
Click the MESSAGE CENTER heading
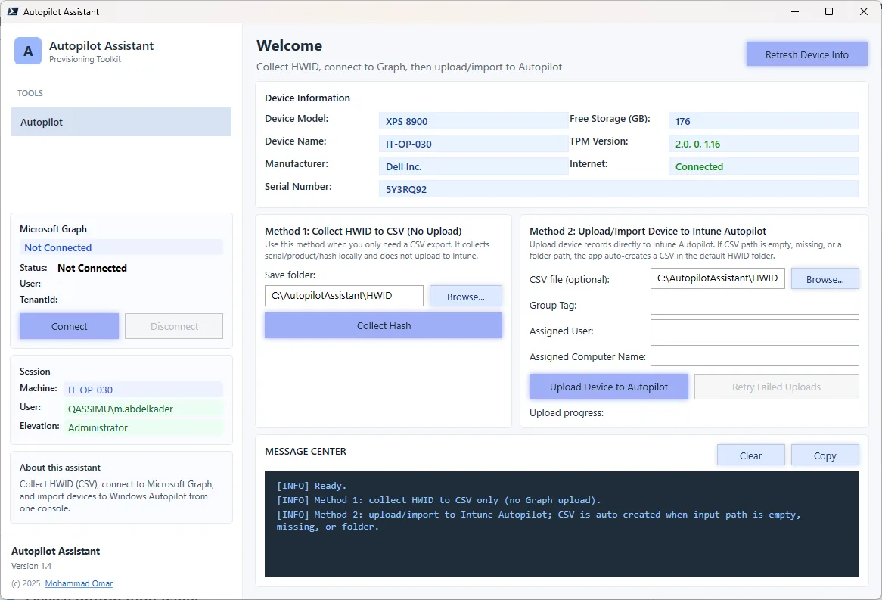306,452
